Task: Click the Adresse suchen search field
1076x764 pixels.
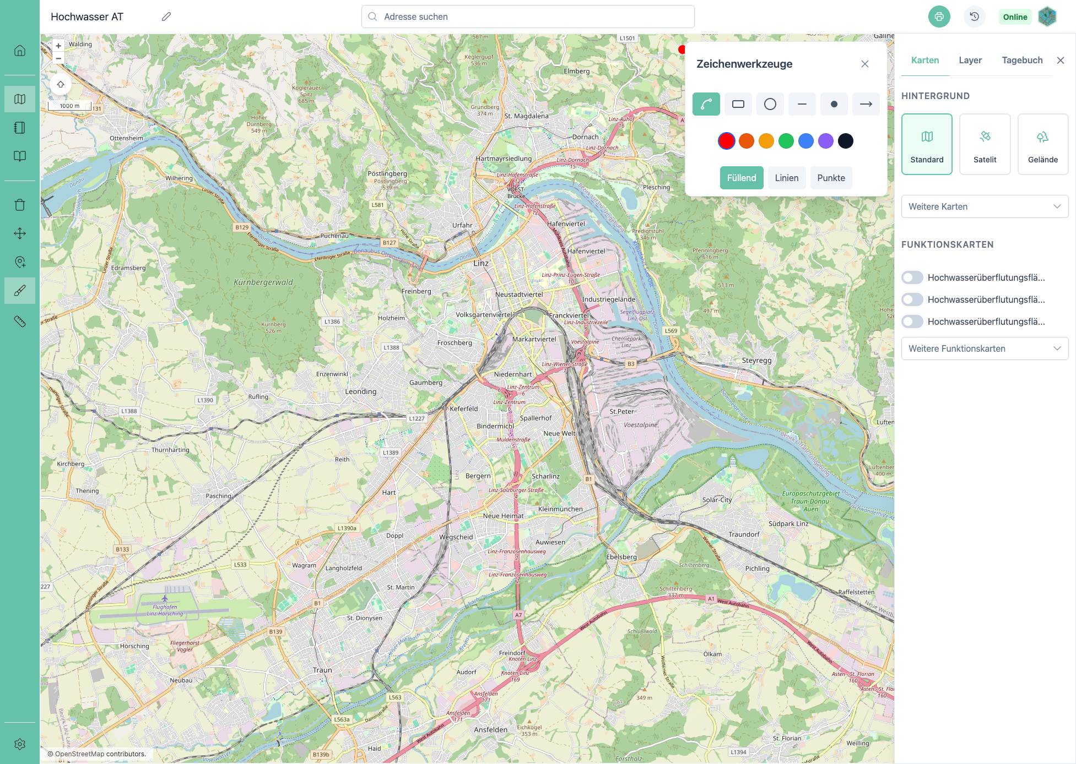Action: click(x=527, y=17)
